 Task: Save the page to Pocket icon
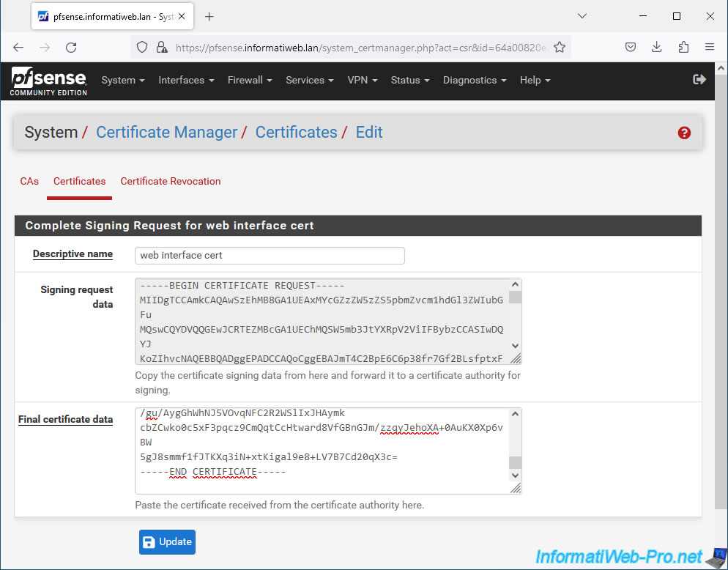click(x=630, y=47)
